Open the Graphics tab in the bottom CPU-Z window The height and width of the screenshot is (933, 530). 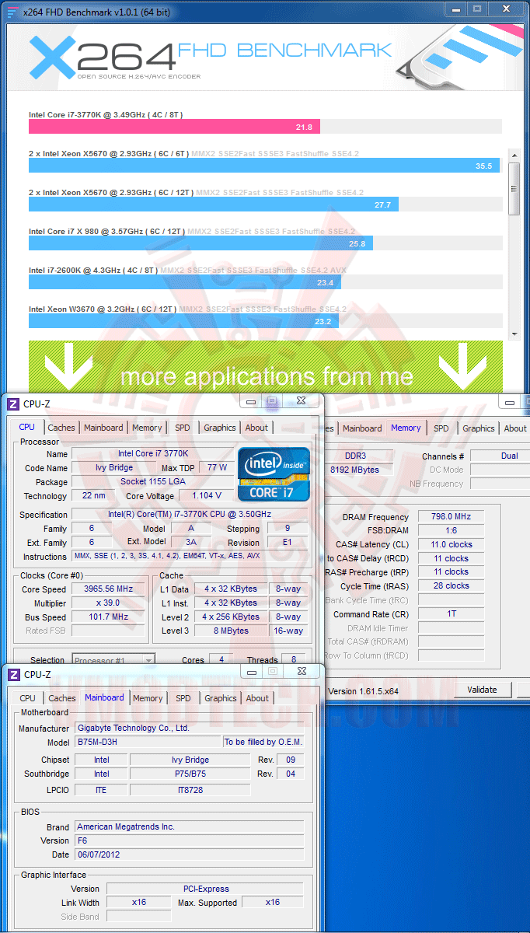(221, 698)
